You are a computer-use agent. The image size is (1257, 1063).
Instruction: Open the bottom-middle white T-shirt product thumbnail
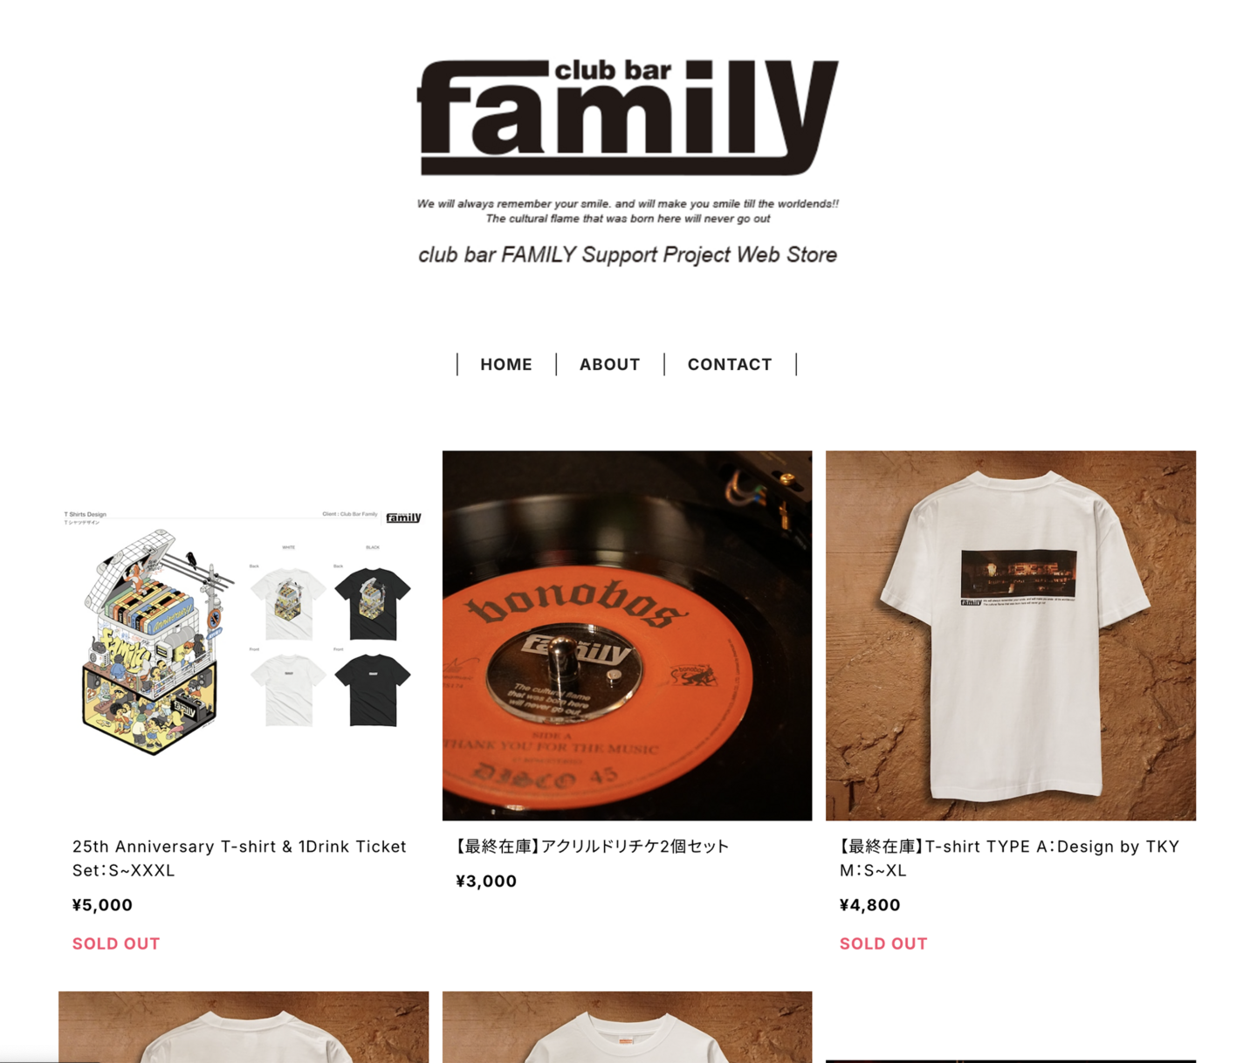(627, 1026)
